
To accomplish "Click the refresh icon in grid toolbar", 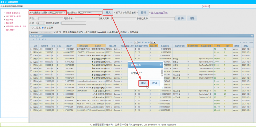I will pos(45,39).
